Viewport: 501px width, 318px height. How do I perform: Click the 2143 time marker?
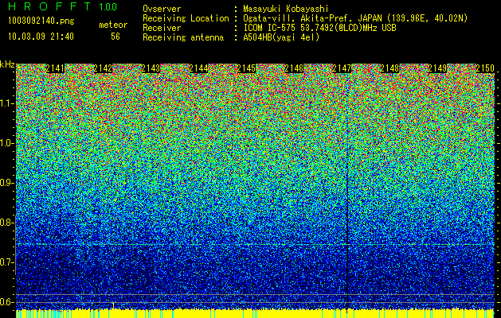pyautogui.click(x=151, y=68)
